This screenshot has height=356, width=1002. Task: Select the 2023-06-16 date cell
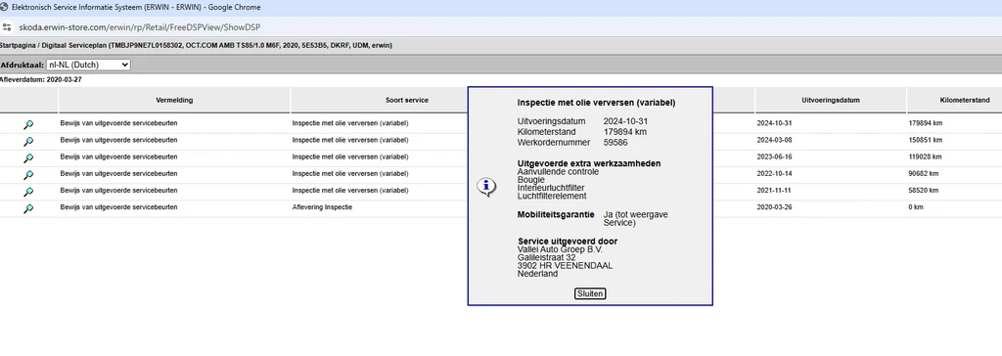(x=773, y=156)
